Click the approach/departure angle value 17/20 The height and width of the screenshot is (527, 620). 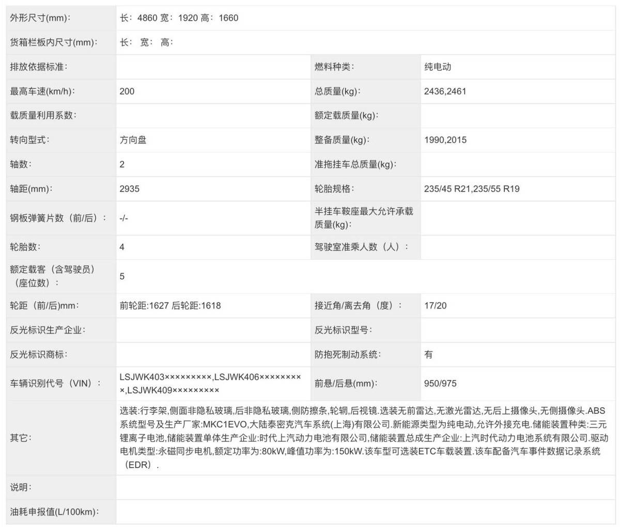pos(435,305)
